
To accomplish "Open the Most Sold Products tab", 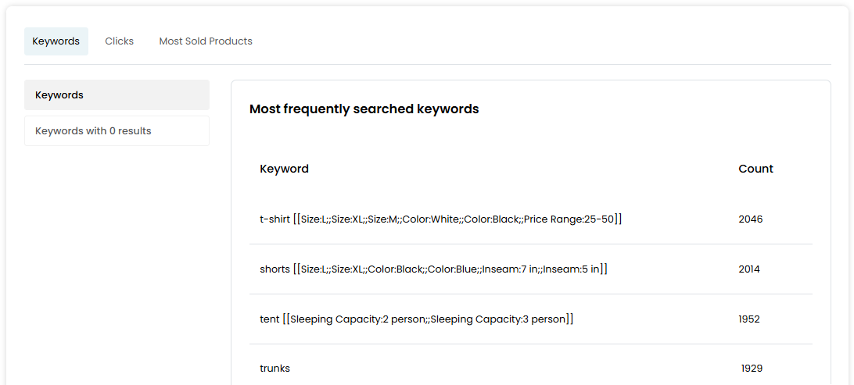I will (206, 41).
